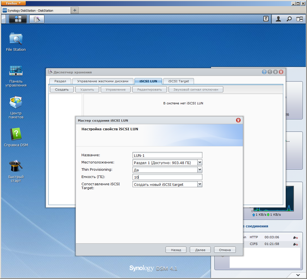This screenshot has height=279, width=307.
Task: Focus the Емкость (ГБ) field
Action: click(x=167, y=177)
